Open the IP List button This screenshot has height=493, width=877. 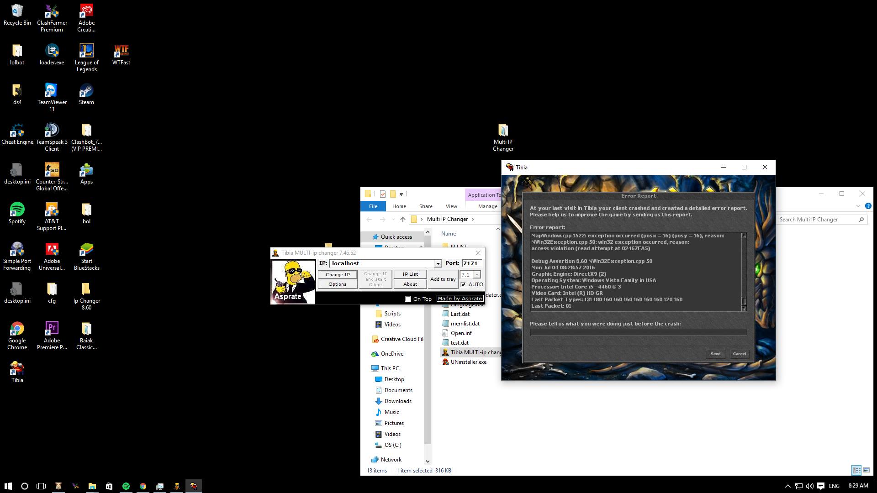click(x=410, y=274)
